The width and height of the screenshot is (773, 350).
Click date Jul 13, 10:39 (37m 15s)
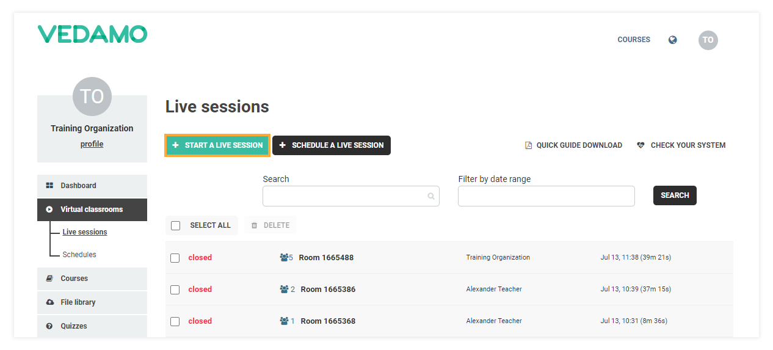(636, 290)
